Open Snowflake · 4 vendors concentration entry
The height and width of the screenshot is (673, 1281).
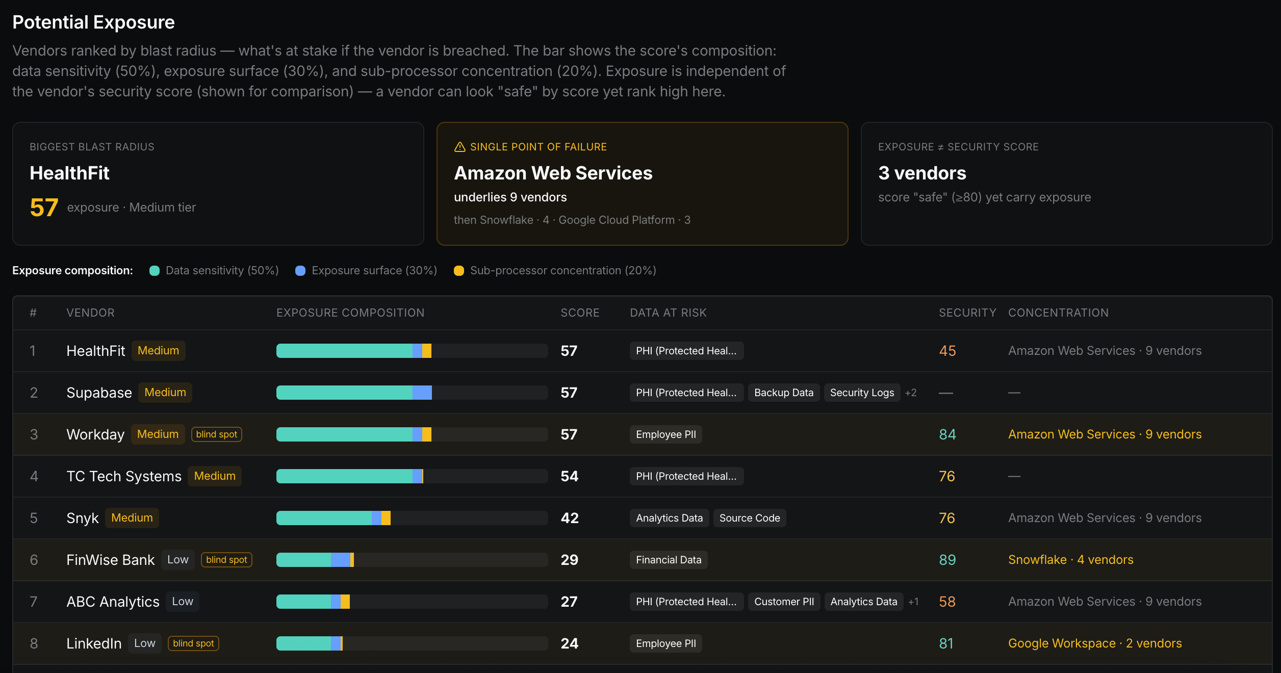click(1070, 560)
